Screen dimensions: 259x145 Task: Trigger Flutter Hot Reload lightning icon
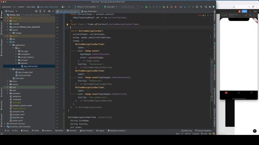tap(167, 7)
